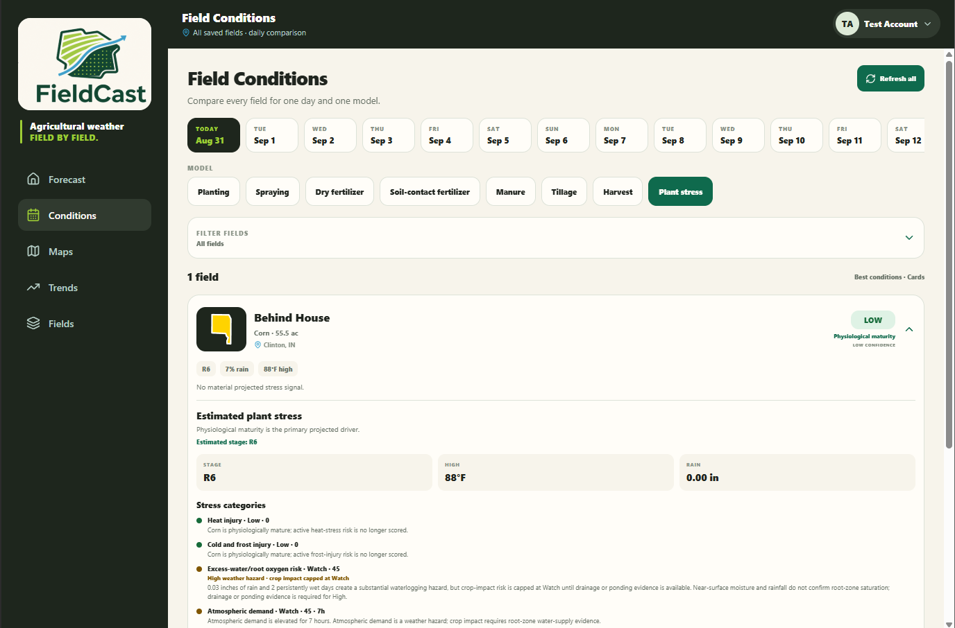The image size is (955, 628).
Task: Click the 7% rain chip
Action: (237, 369)
